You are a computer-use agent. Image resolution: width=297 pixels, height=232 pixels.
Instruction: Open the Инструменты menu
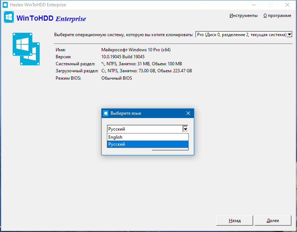click(244, 15)
